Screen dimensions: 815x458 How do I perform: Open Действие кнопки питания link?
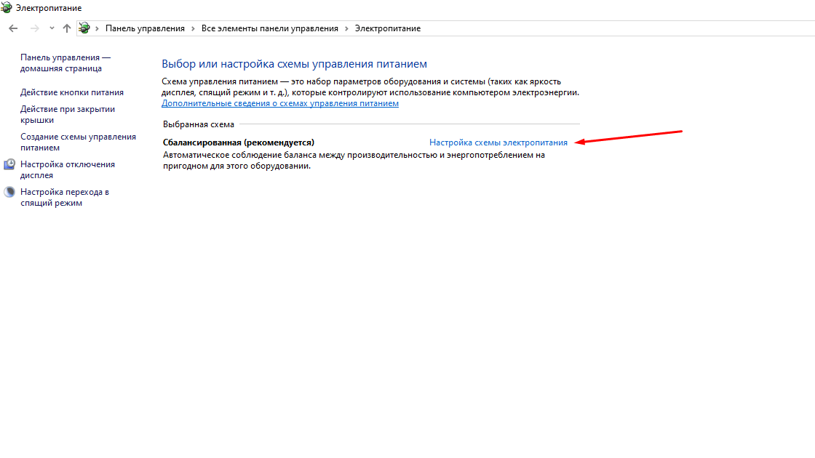pos(72,92)
